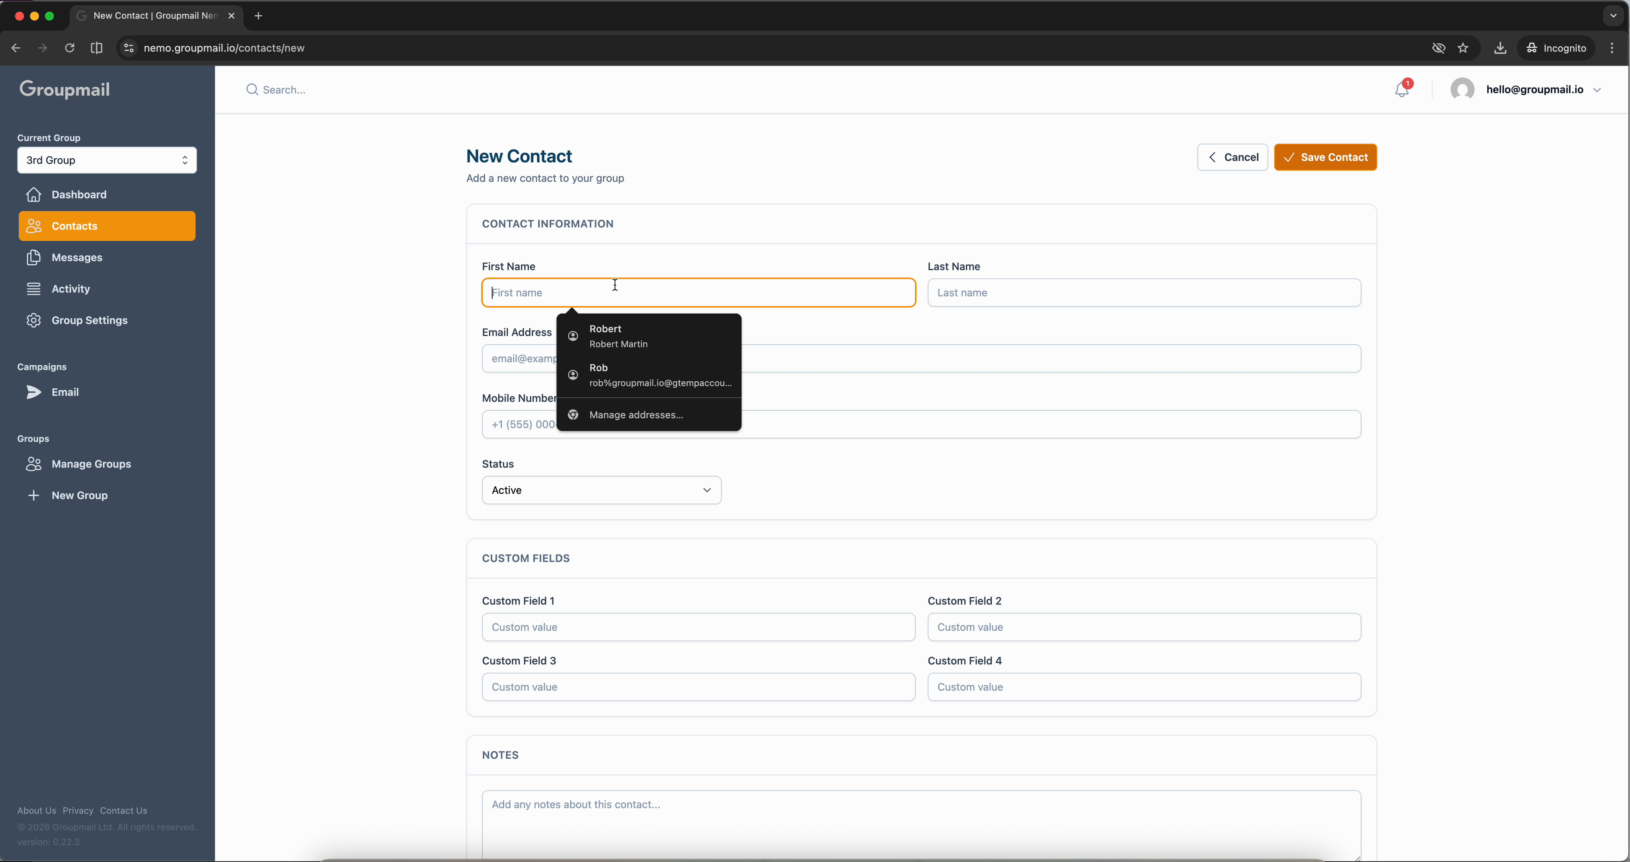Toggle the browser side panel
Image resolution: width=1630 pixels, height=862 pixels.
96,48
